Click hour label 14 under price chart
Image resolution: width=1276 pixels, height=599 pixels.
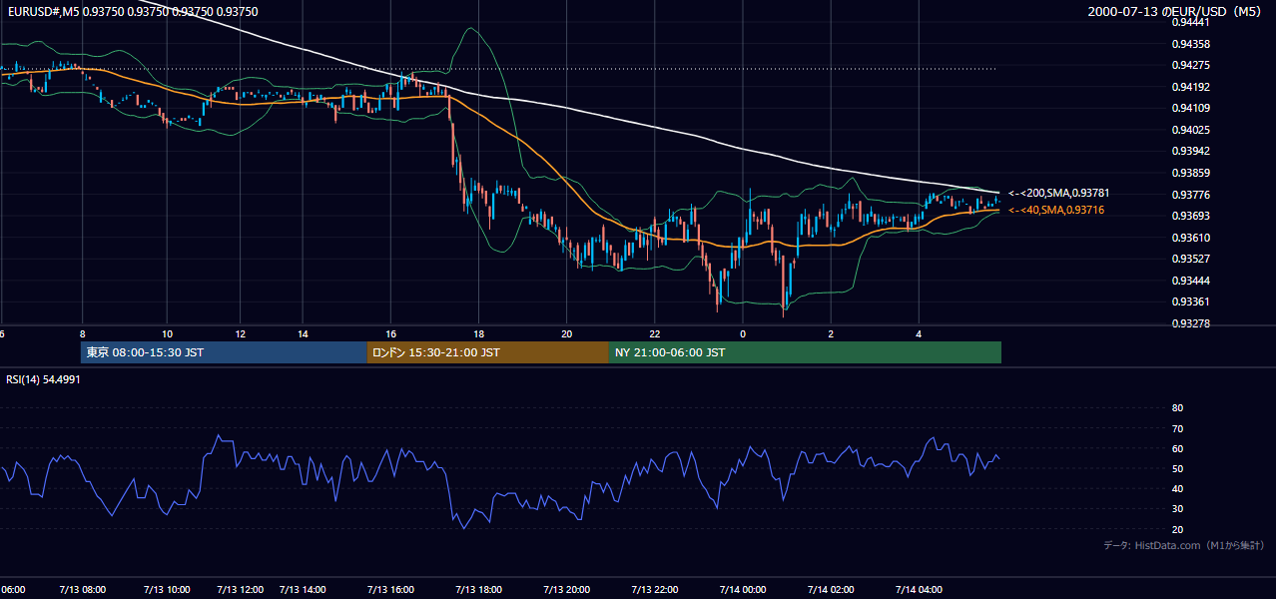point(303,333)
